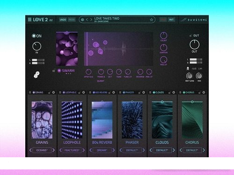Select next GRAINS preset after OCEANS
Viewport: 234px width, 175px height.
click(x=53, y=150)
